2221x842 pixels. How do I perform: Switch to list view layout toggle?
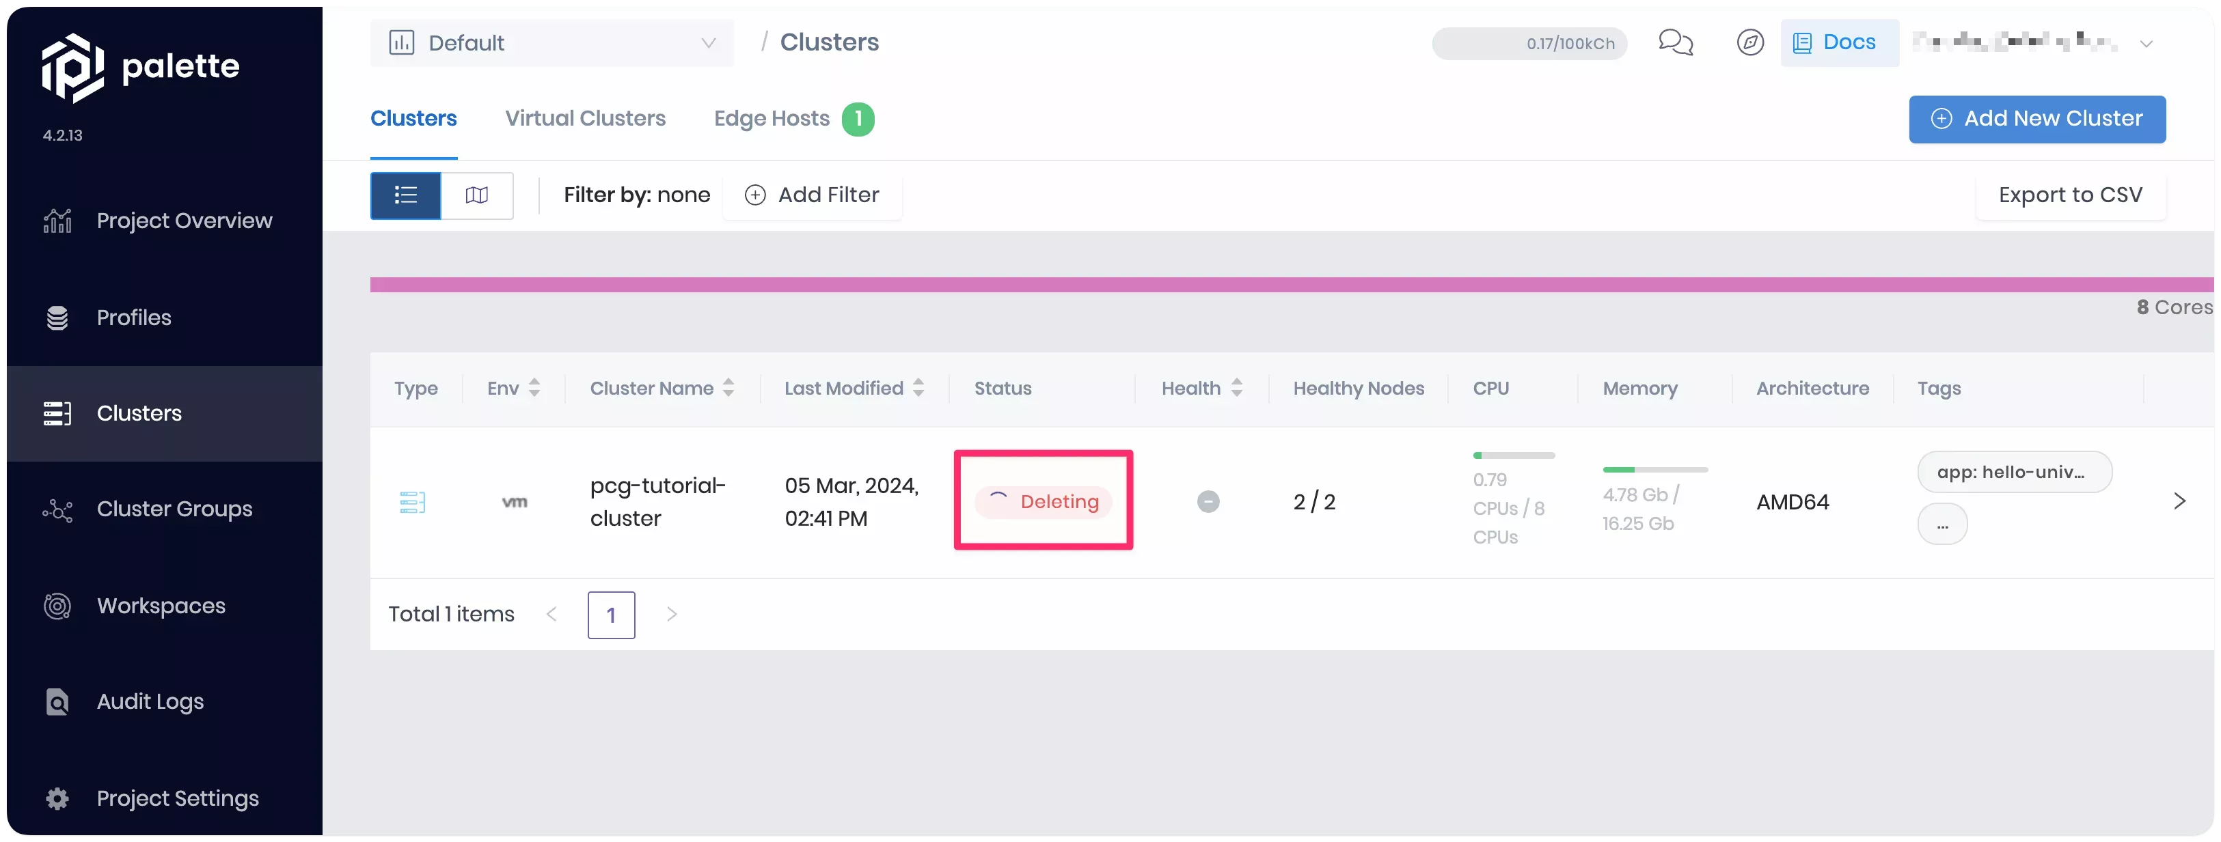407,194
